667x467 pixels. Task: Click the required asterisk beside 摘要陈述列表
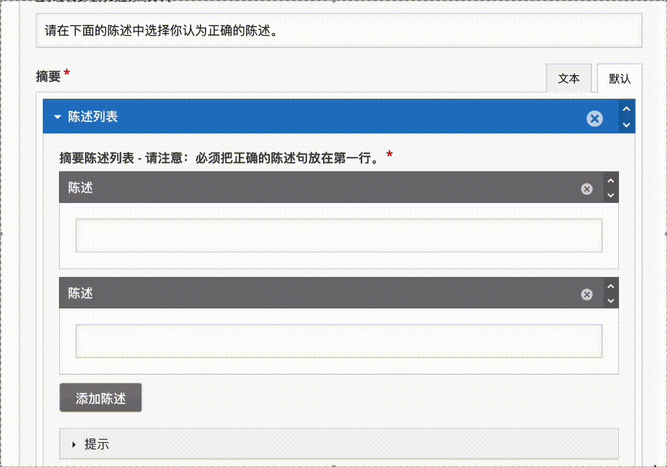(389, 154)
